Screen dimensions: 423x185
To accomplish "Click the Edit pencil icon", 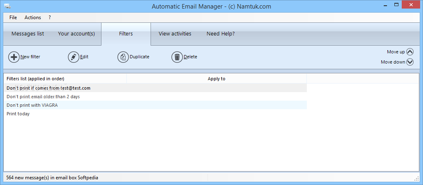I will pos(73,57).
